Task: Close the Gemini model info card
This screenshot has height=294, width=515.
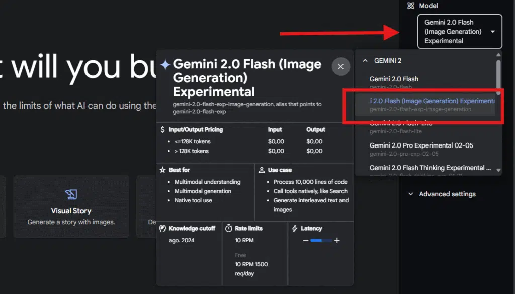Action: click(x=340, y=66)
